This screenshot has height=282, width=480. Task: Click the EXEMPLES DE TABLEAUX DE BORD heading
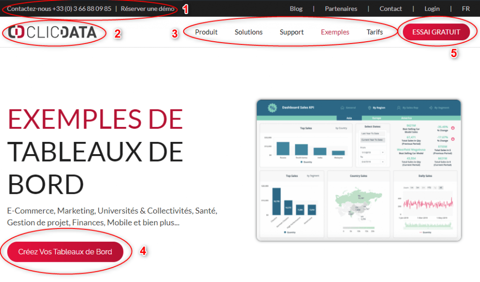point(95,152)
